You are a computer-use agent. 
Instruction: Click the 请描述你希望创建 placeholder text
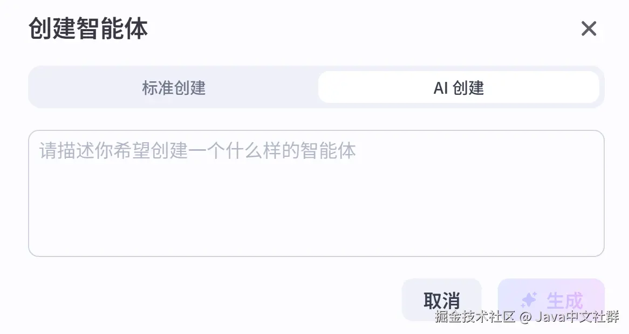click(x=197, y=151)
